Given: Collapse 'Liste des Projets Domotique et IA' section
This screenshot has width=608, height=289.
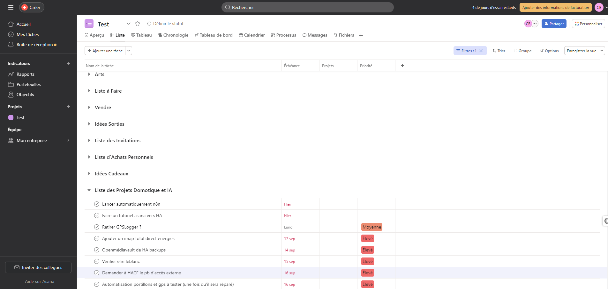Looking at the screenshot, I should pyautogui.click(x=89, y=190).
